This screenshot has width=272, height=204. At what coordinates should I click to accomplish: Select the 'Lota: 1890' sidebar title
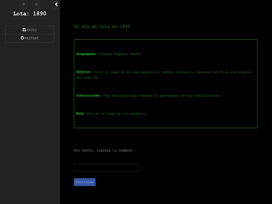(30, 14)
